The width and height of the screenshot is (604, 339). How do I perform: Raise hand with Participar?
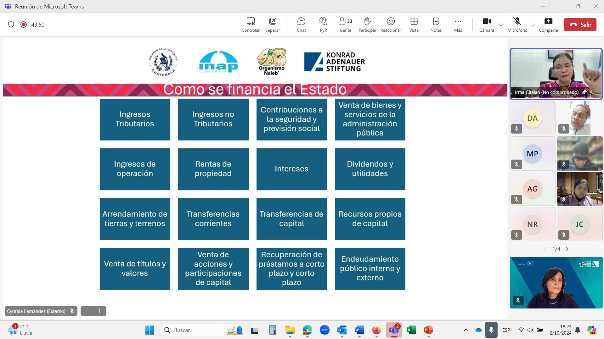(x=367, y=25)
